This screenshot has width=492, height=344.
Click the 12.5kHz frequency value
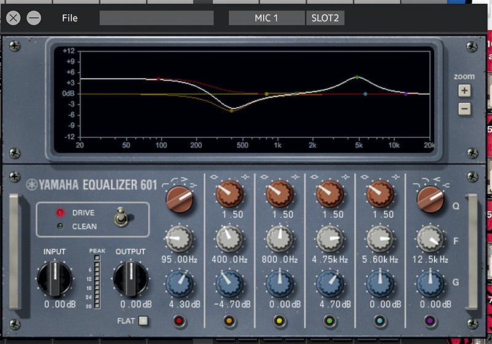click(x=430, y=260)
